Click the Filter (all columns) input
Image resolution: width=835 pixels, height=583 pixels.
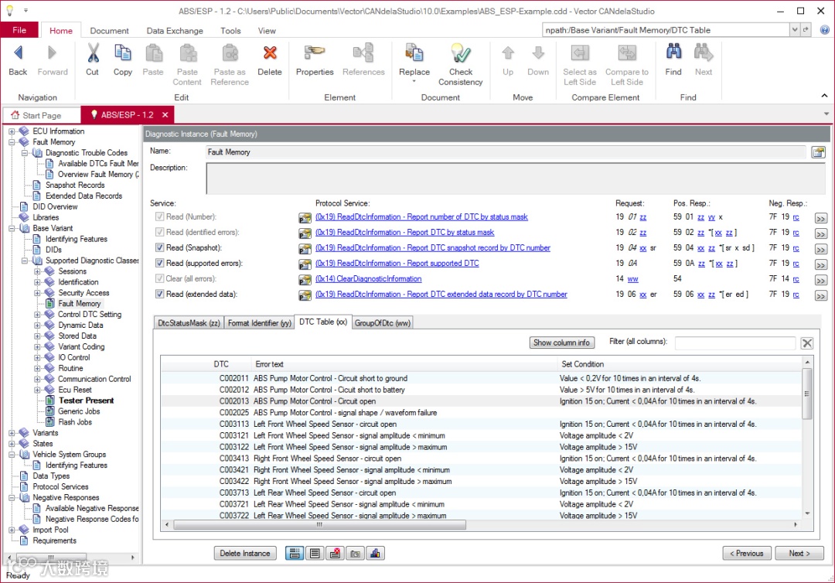(735, 343)
